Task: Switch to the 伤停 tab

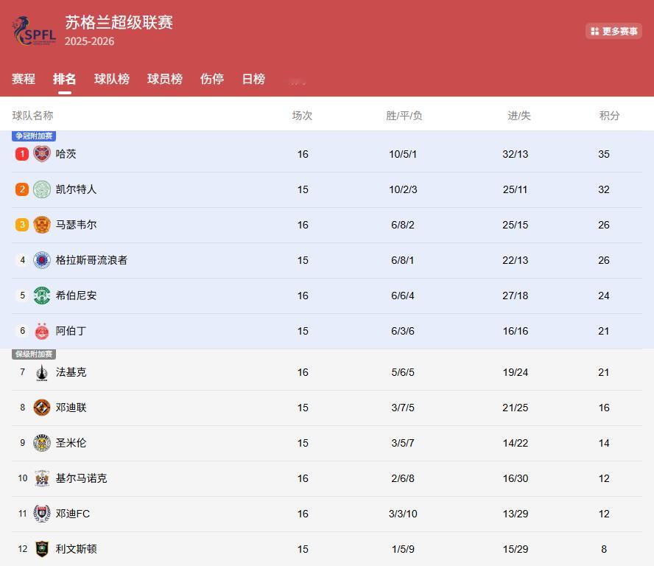Action: (212, 79)
